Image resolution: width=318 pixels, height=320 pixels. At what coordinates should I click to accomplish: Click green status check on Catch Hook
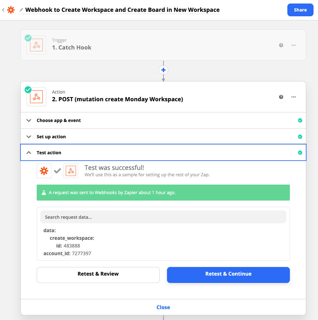(28, 38)
